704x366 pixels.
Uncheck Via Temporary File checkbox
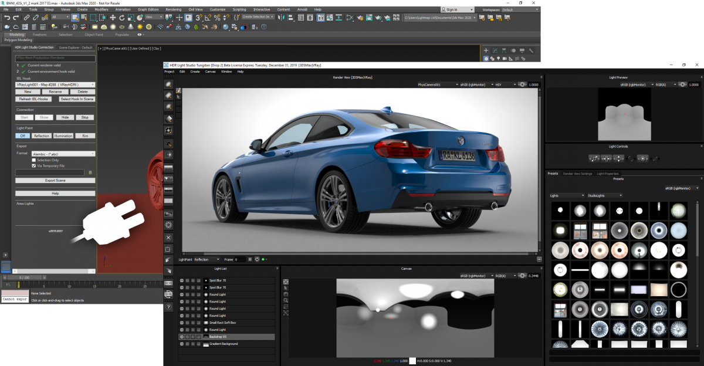(x=34, y=165)
